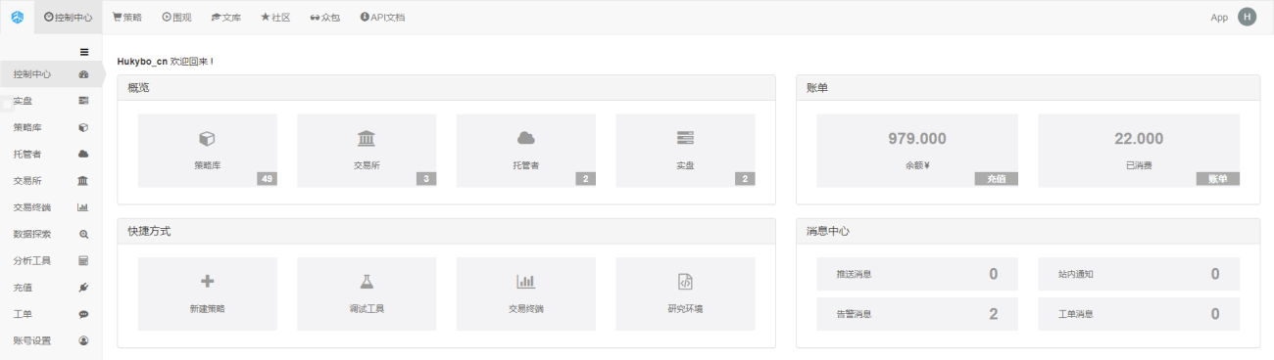The width and height of the screenshot is (1274, 360).
Task: Open API文档 in top navigation
Action: pyautogui.click(x=382, y=18)
